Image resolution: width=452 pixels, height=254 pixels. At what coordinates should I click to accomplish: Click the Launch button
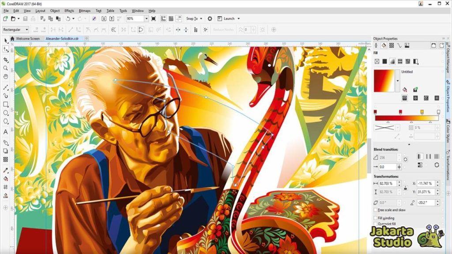pos(229,19)
